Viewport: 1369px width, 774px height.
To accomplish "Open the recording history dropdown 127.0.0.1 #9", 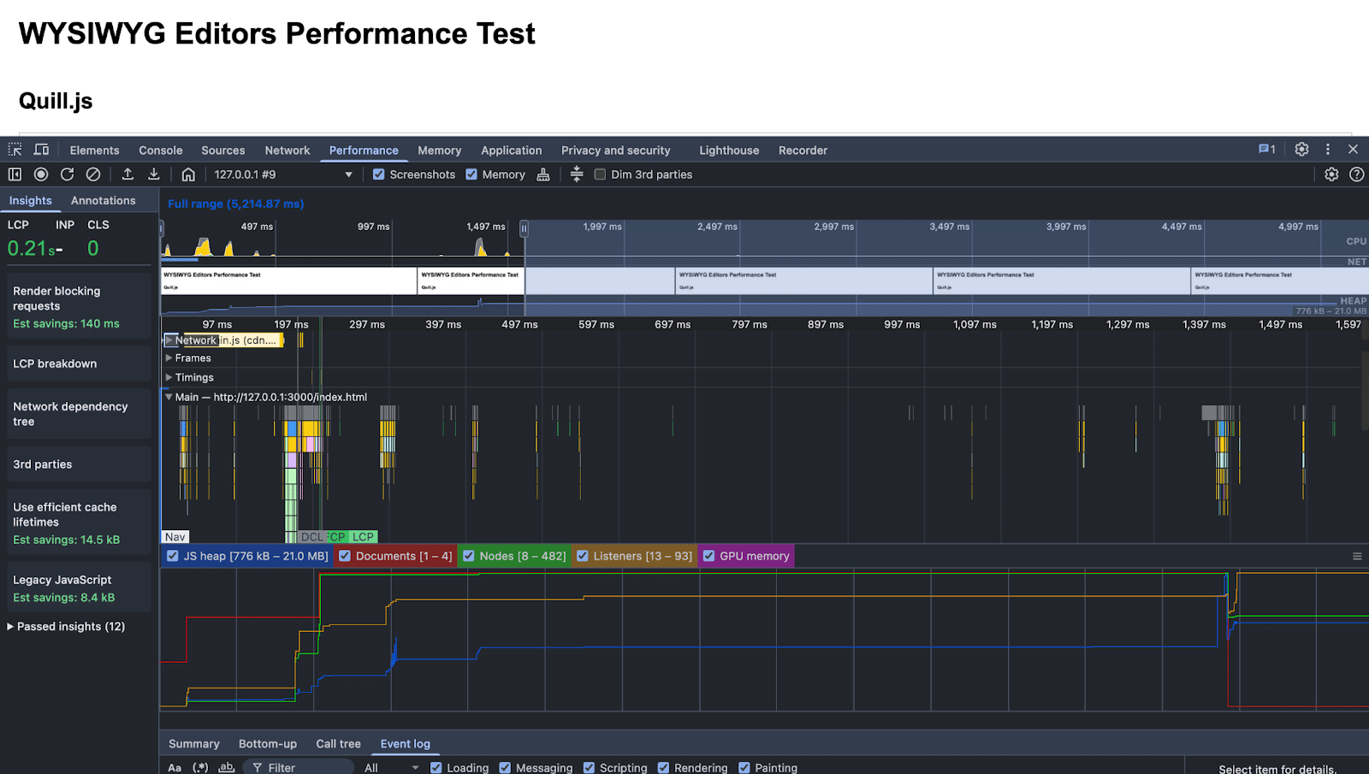I will [282, 174].
